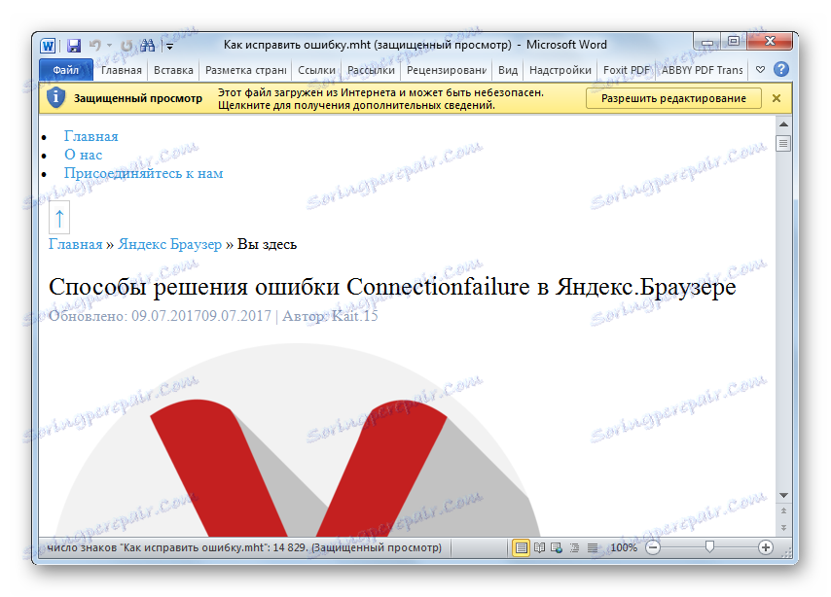Screen dimensions: 831x597
Task: Open the undo history dropdown arrow
Action: coord(109,46)
